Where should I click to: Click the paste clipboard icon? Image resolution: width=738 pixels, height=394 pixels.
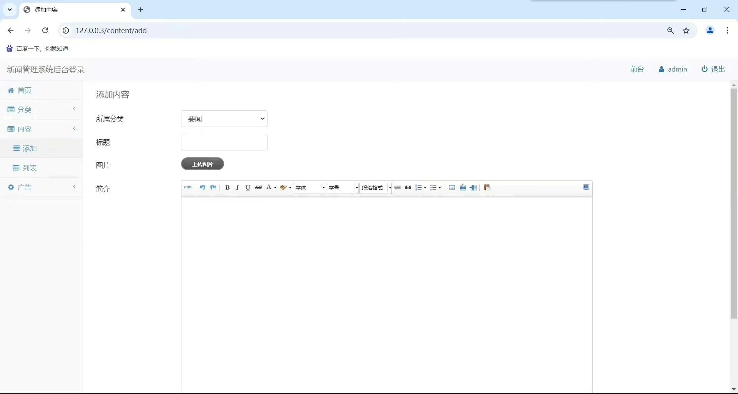[487, 188]
